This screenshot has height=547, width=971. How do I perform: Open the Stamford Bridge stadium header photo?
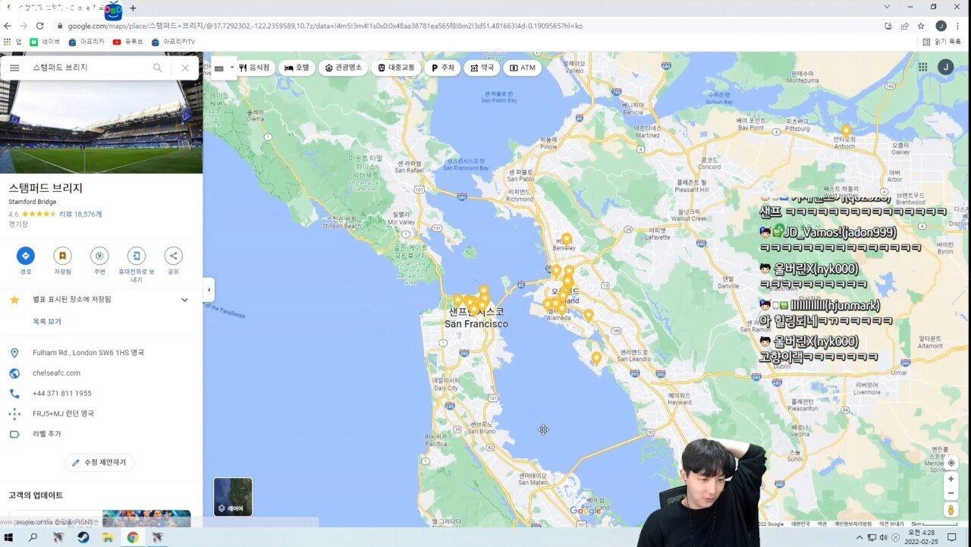coord(101,112)
